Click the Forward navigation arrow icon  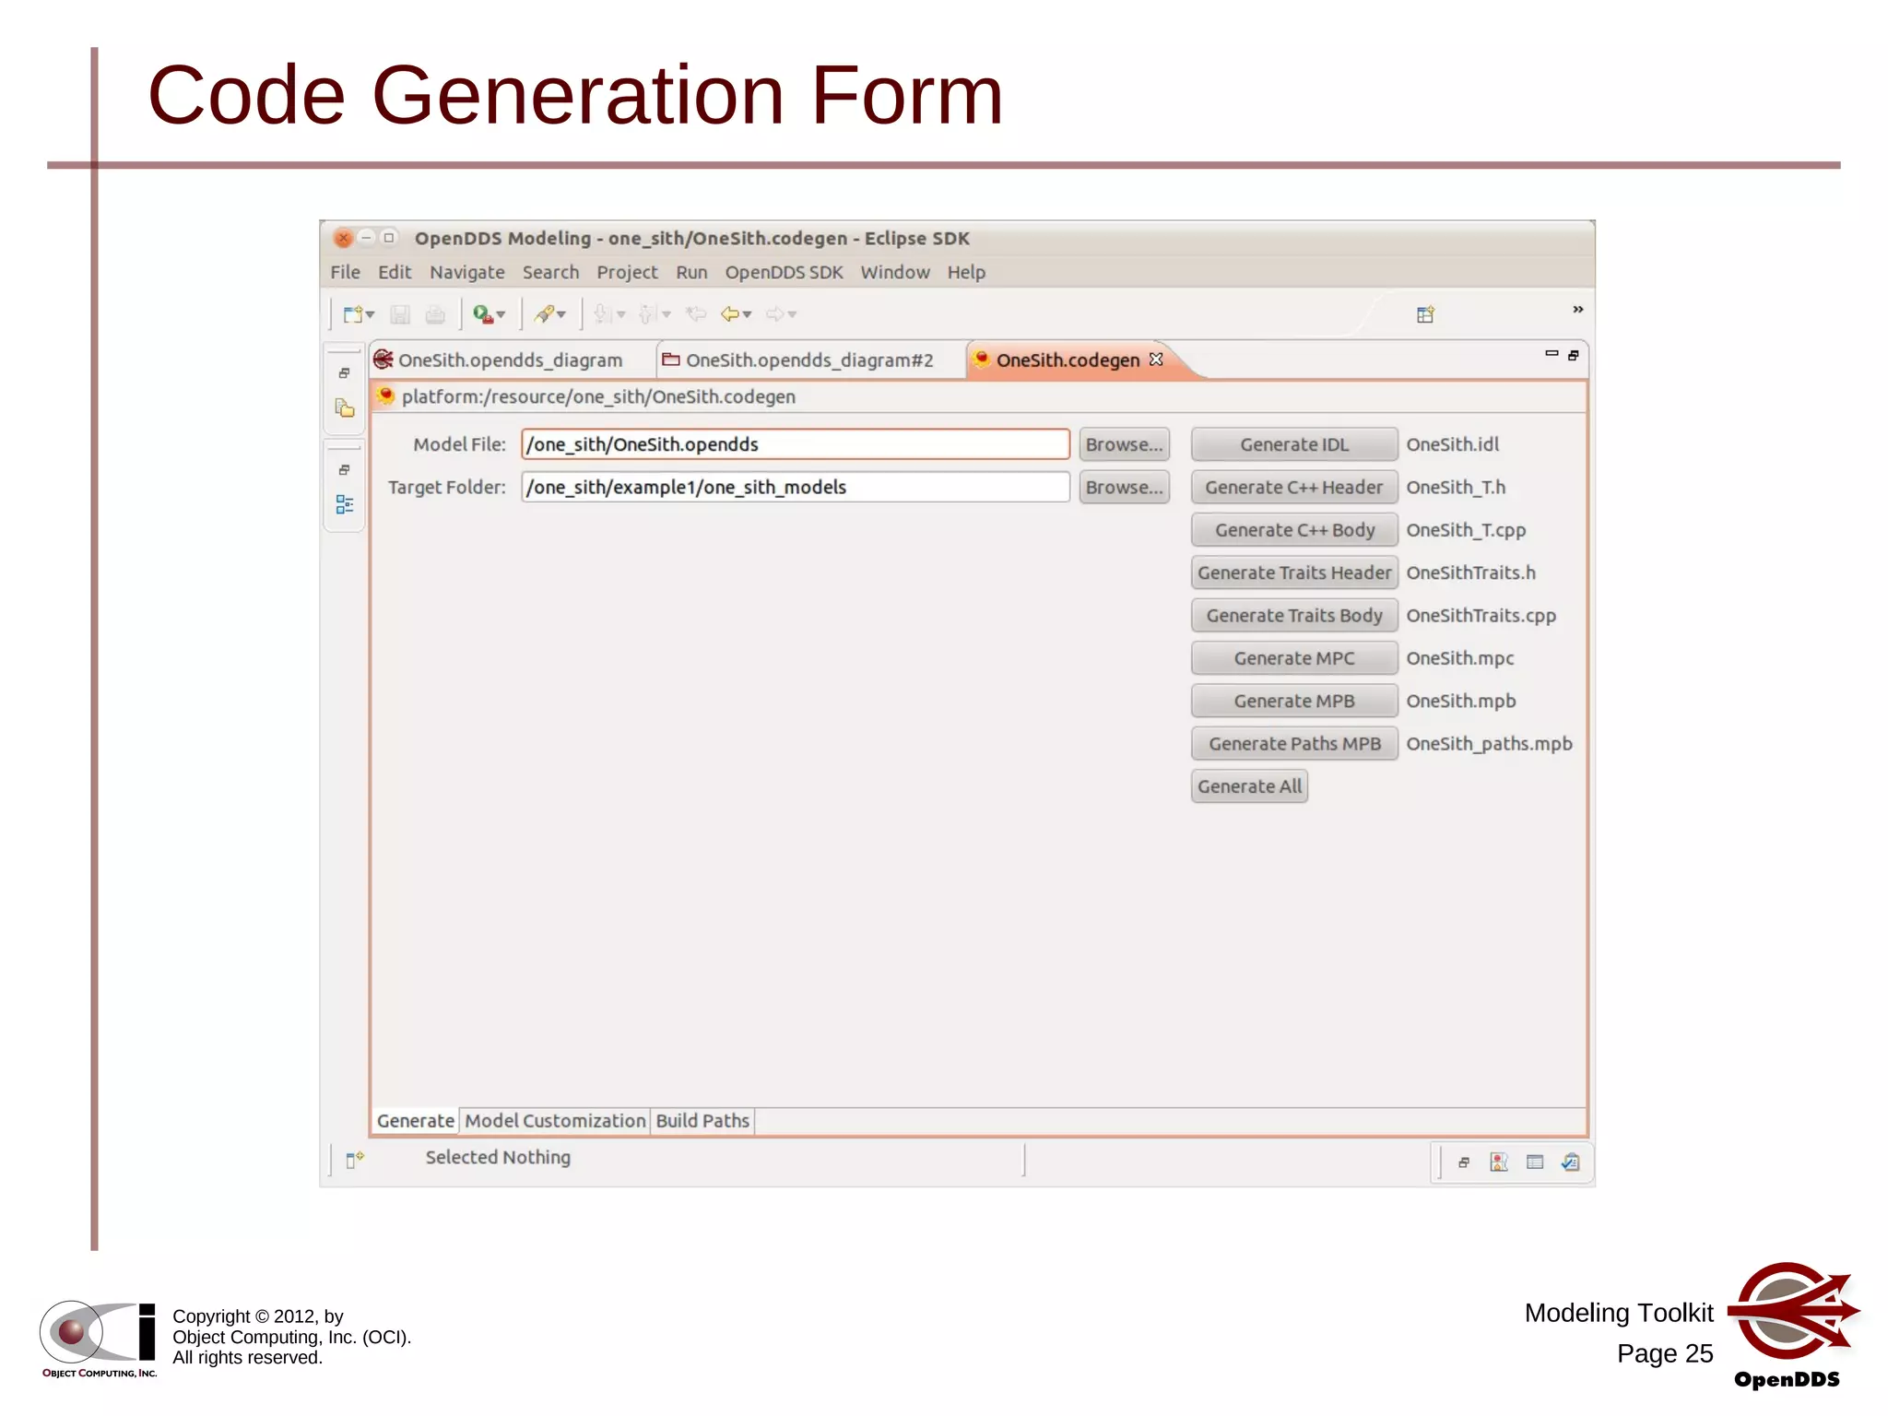[774, 314]
